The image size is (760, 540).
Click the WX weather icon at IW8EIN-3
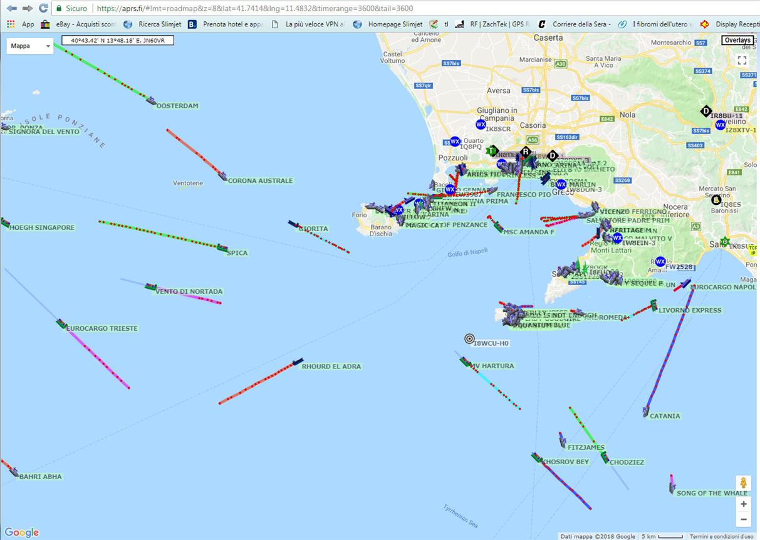point(617,238)
